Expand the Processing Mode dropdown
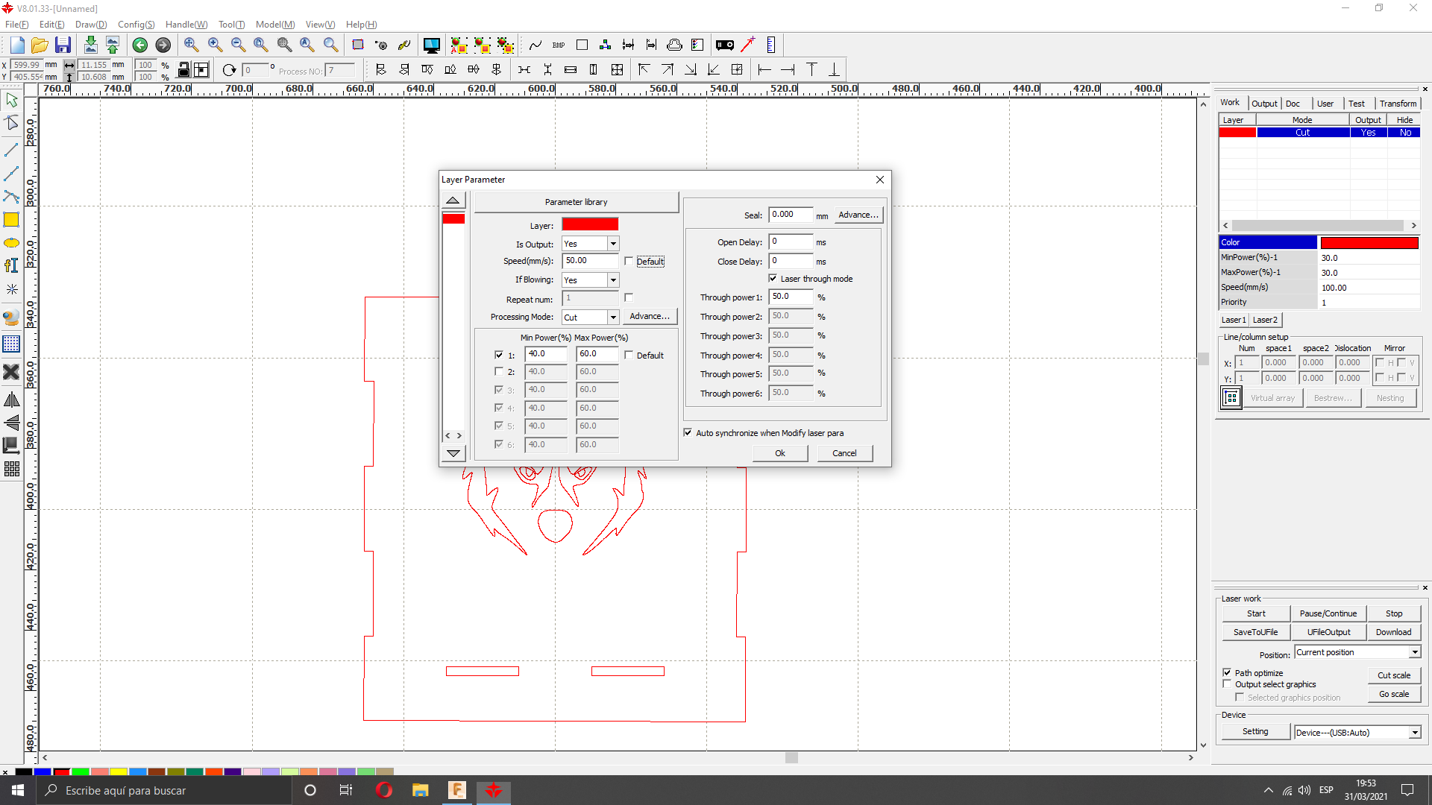 612,318
